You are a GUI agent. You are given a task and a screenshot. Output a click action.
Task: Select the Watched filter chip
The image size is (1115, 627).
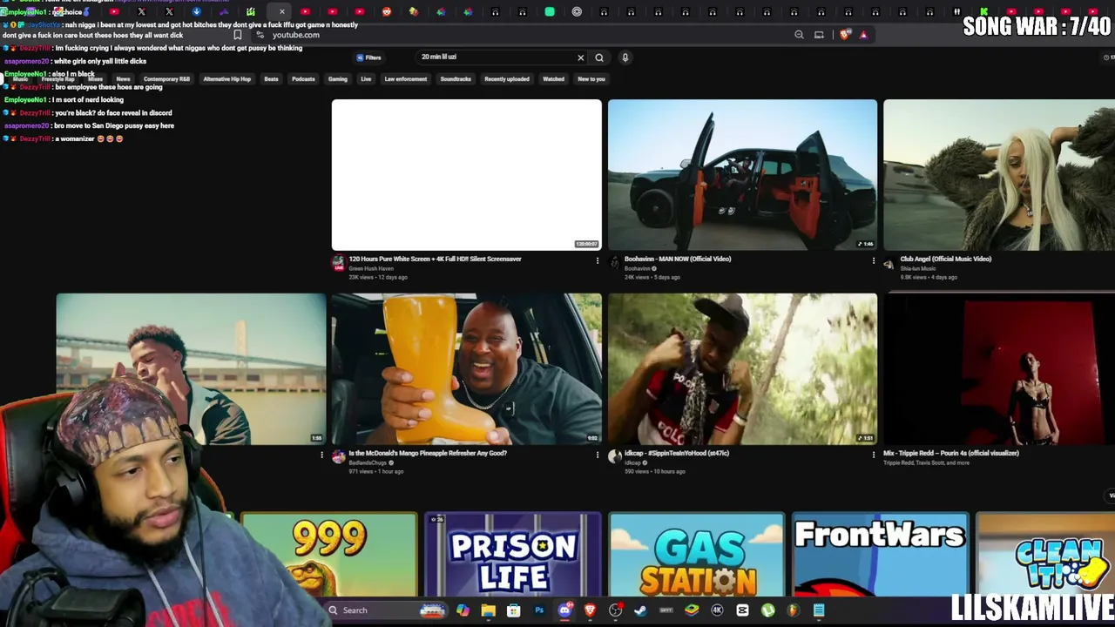554,79
